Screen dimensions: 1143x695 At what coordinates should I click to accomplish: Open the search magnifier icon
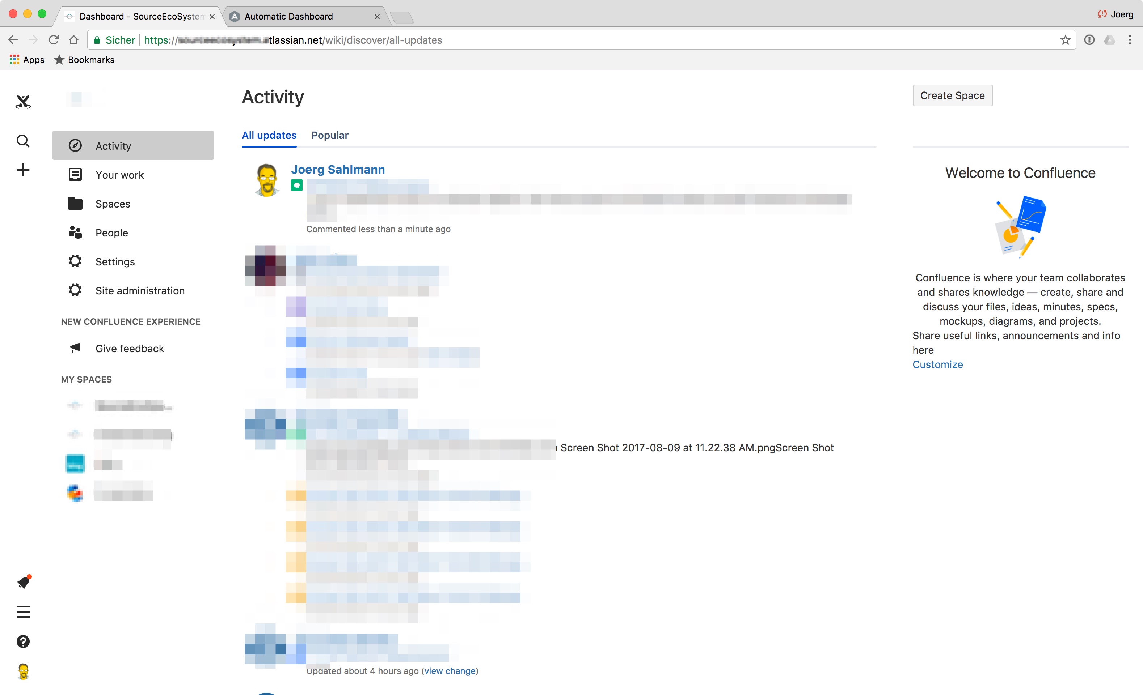[x=23, y=141]
